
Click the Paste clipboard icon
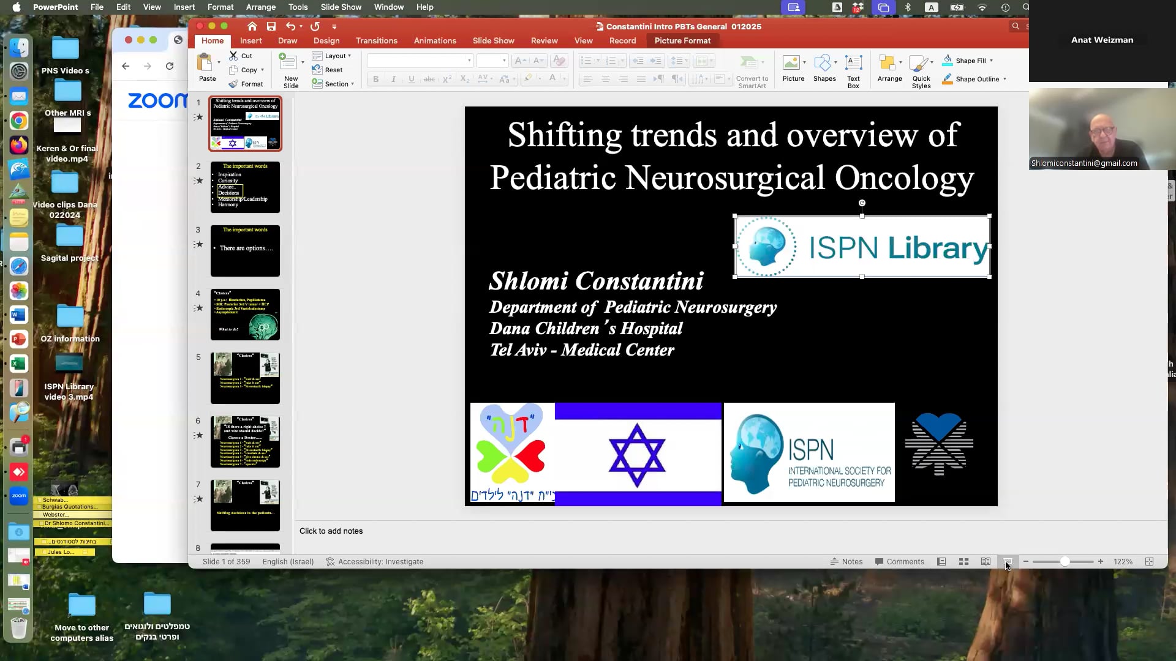(x=205, y=62)
